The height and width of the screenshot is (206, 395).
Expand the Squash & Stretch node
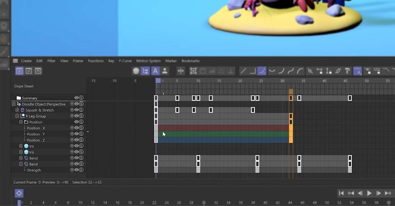(17, 110)
